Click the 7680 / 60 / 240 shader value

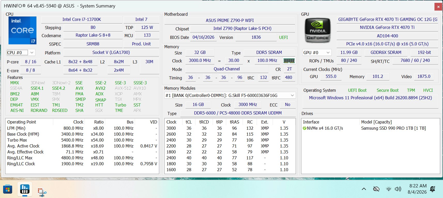[415, 61]
